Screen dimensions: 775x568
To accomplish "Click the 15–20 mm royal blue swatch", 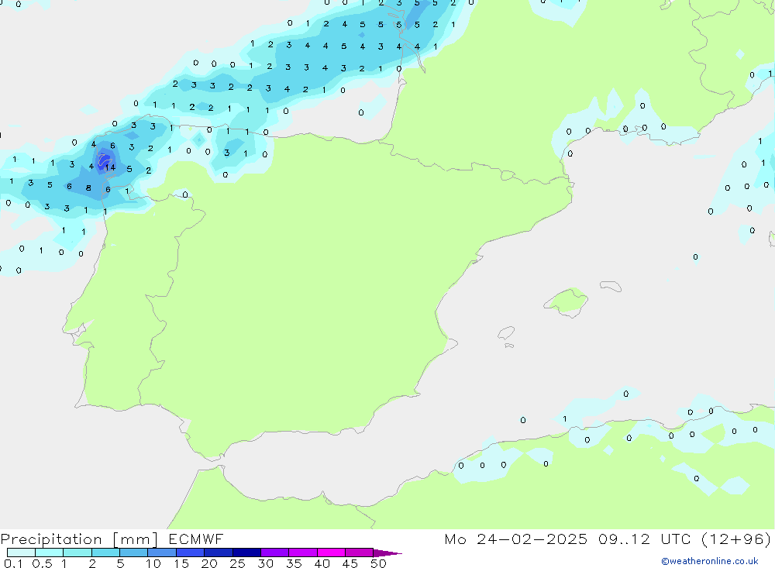I will tap(191, 553).
